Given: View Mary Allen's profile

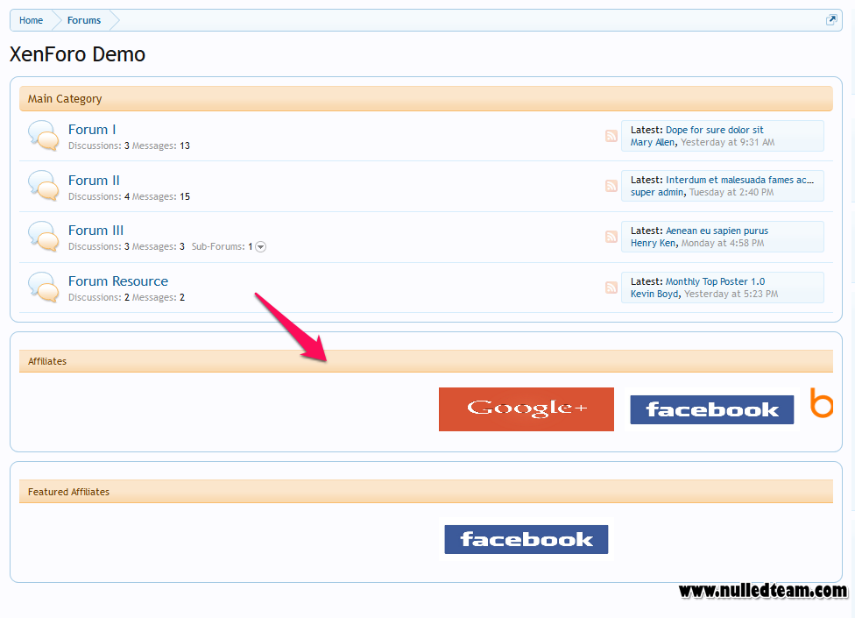Looking at the screenshot, I should (x=653, y=142).
